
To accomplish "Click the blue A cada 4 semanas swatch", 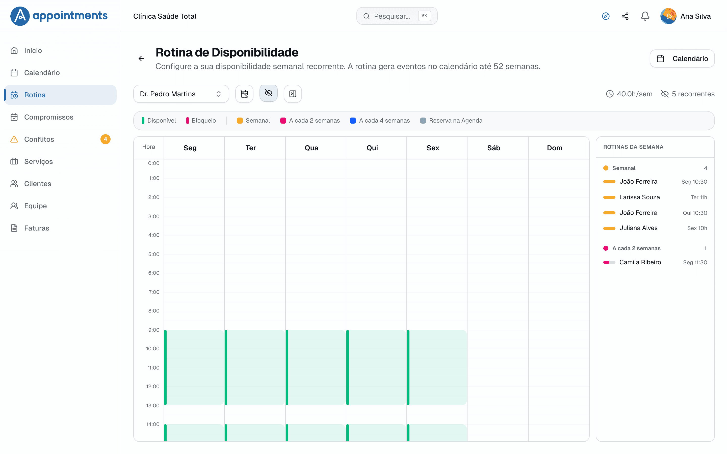I will pos(353,121).
